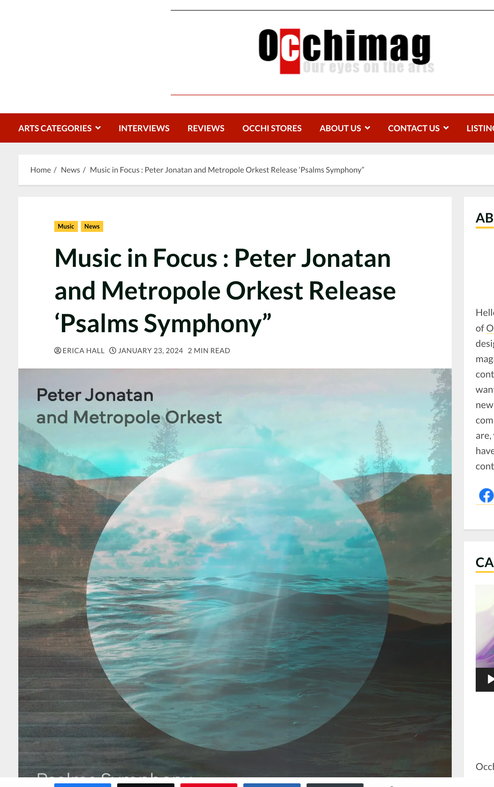The height and width of the screenshot is (787, 494).
Task: Click the yellow News category tag
Action: point(92,227)
